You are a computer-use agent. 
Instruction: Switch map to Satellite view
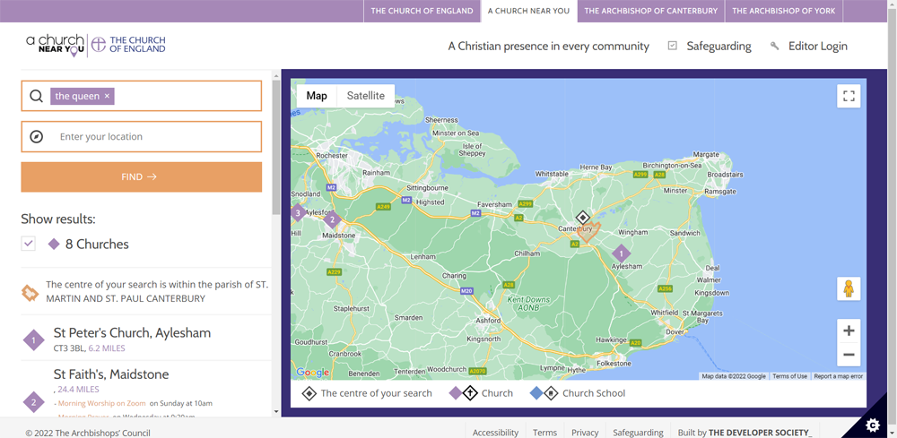366,96
